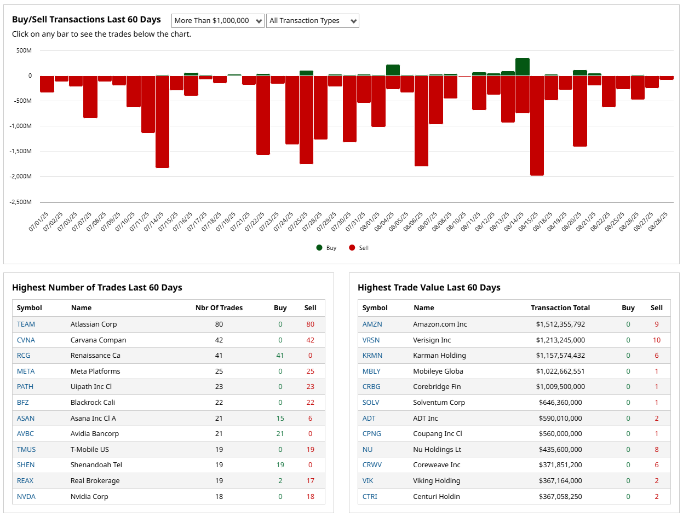Click the 'Meta Platforms' name cell
Screen dimensions: 683x517
[x=95, y=371]
